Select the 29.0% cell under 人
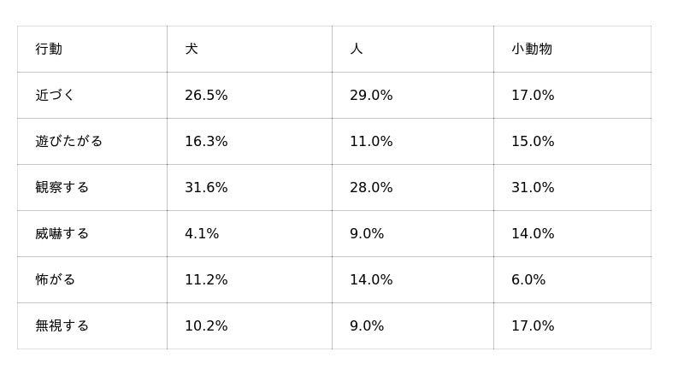The height and width of the screenshot is (375, 684). pos(371,96)
